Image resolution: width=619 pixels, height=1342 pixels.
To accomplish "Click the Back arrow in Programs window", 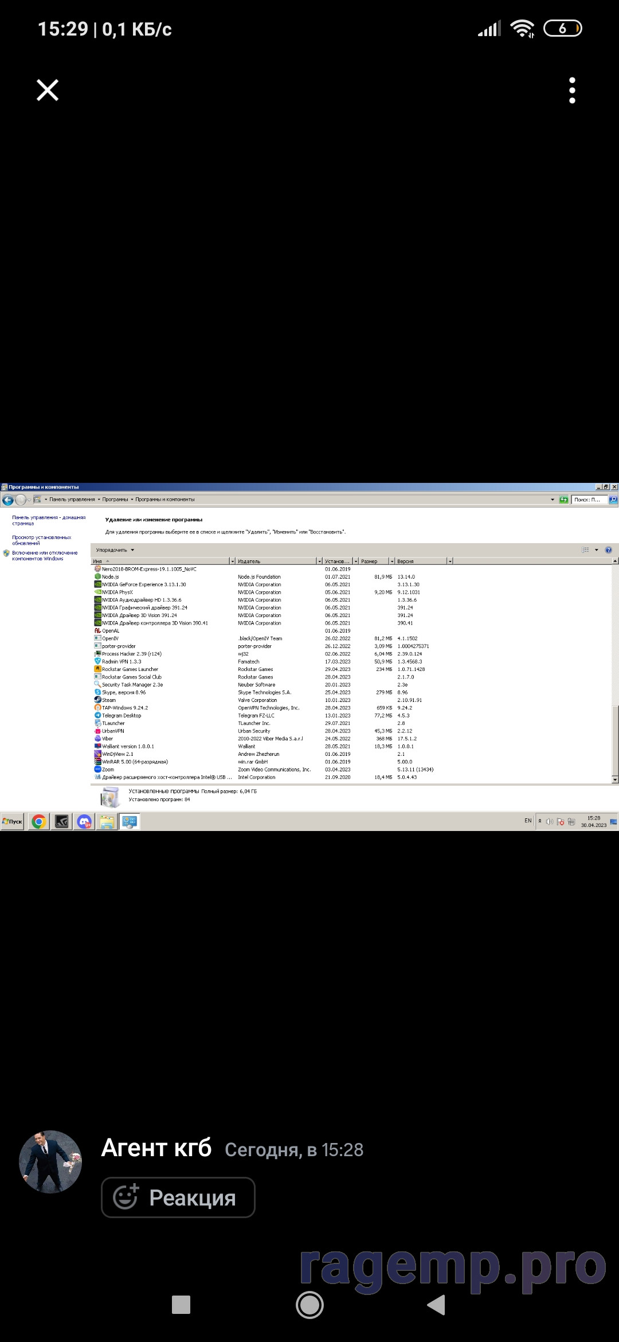I will coord(8,500).
